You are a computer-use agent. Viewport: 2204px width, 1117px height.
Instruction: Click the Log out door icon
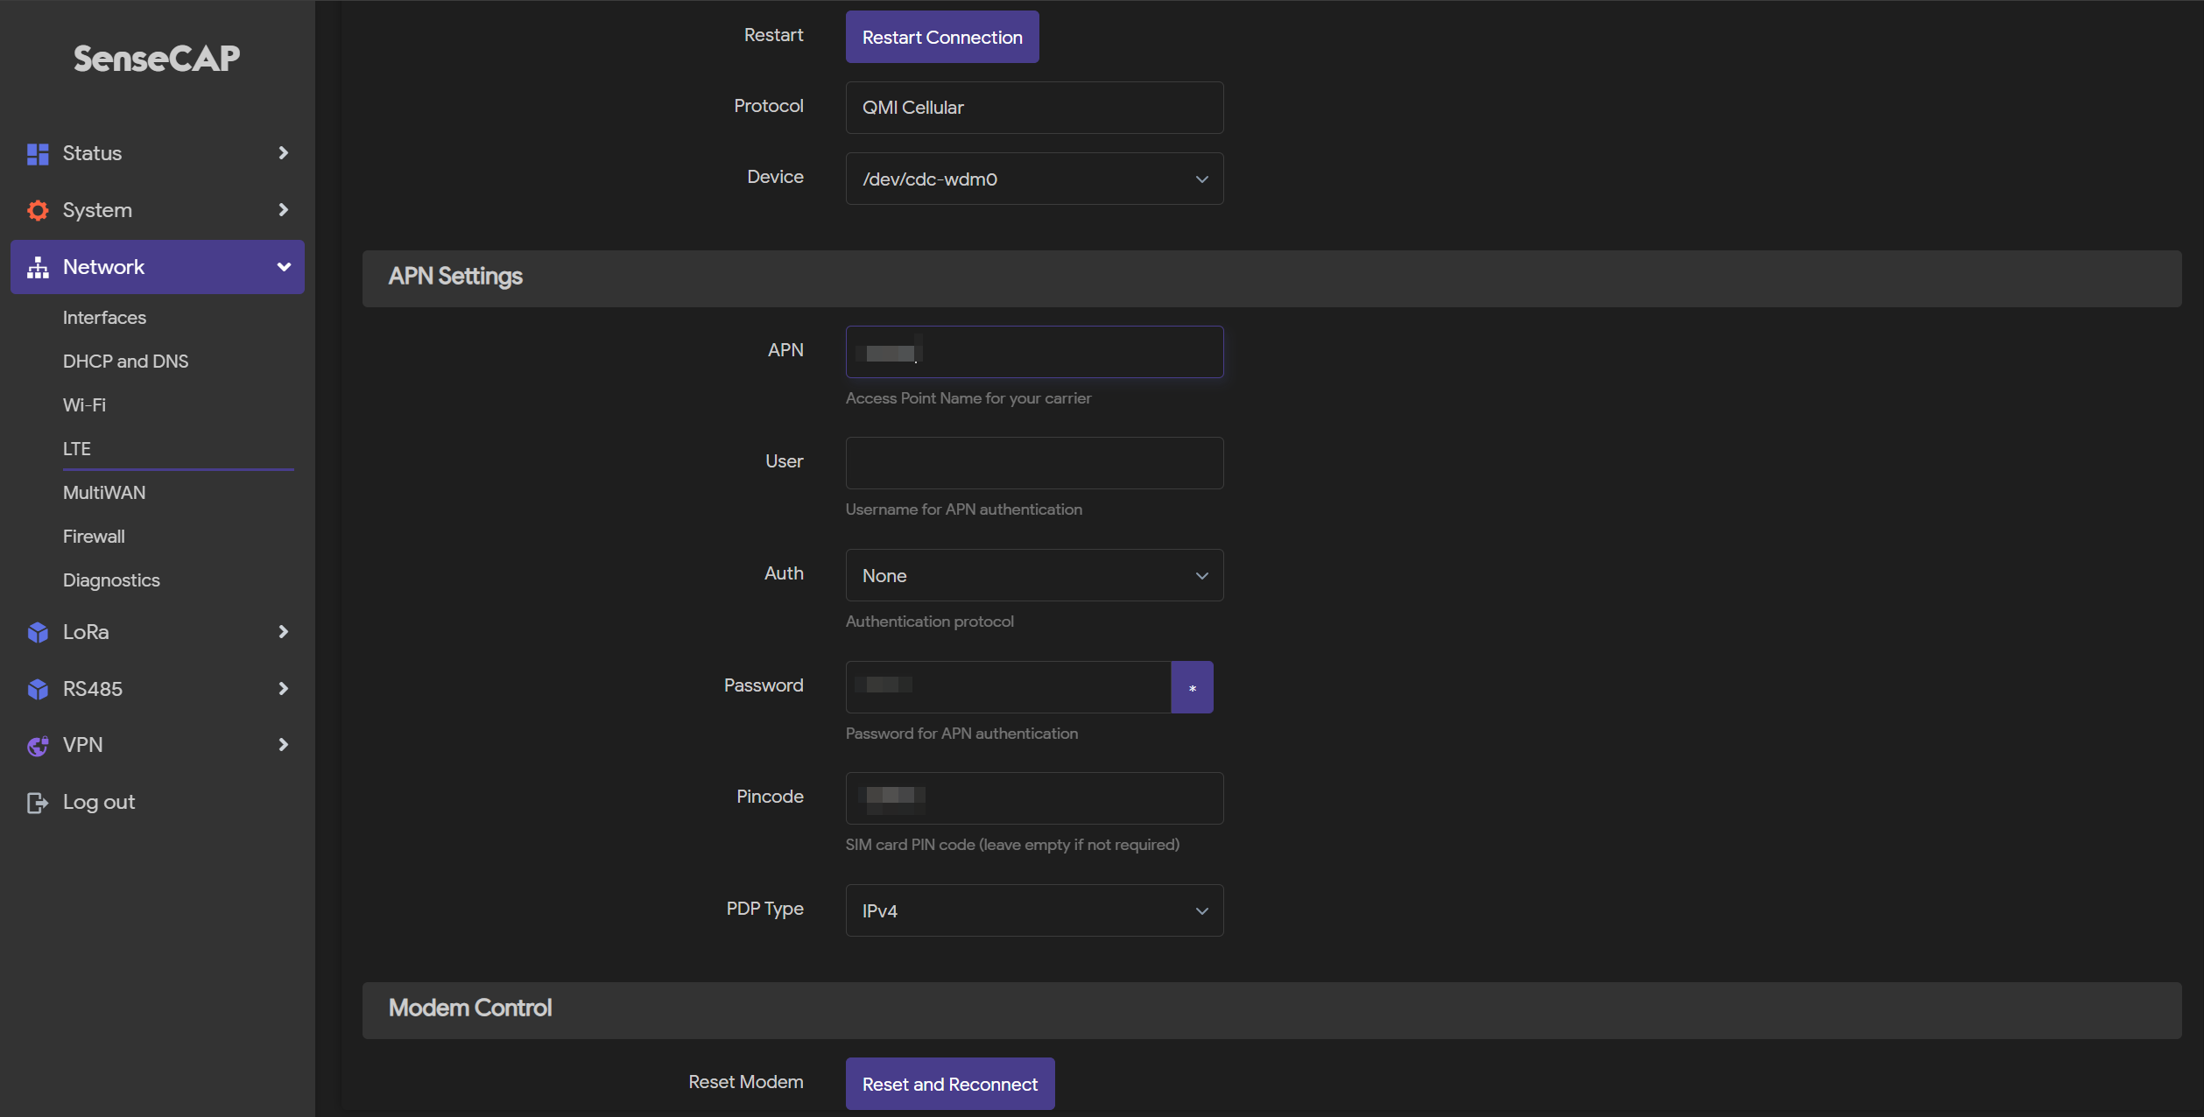coord(38,802)
